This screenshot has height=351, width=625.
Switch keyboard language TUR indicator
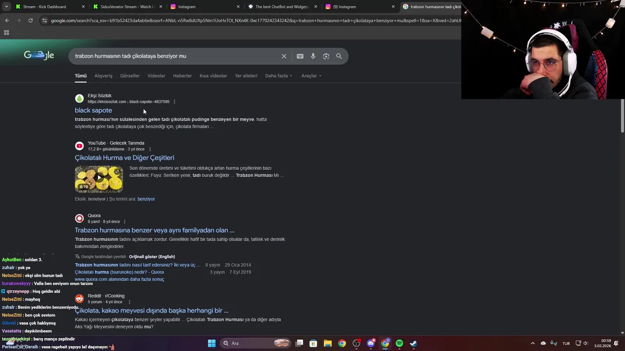coord(566,343)
